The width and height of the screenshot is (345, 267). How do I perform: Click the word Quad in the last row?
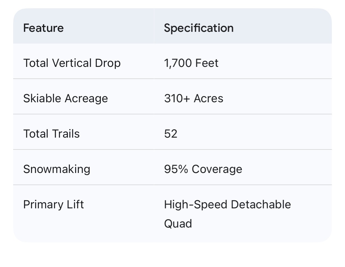tap(178, 223)
